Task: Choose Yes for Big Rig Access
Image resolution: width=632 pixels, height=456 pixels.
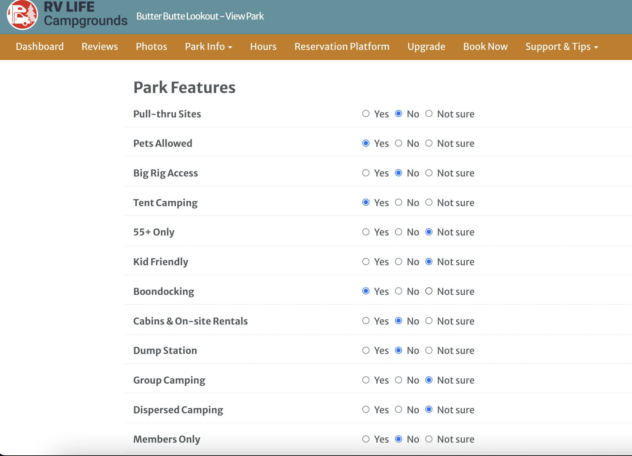Action: (x=366, y=173)
